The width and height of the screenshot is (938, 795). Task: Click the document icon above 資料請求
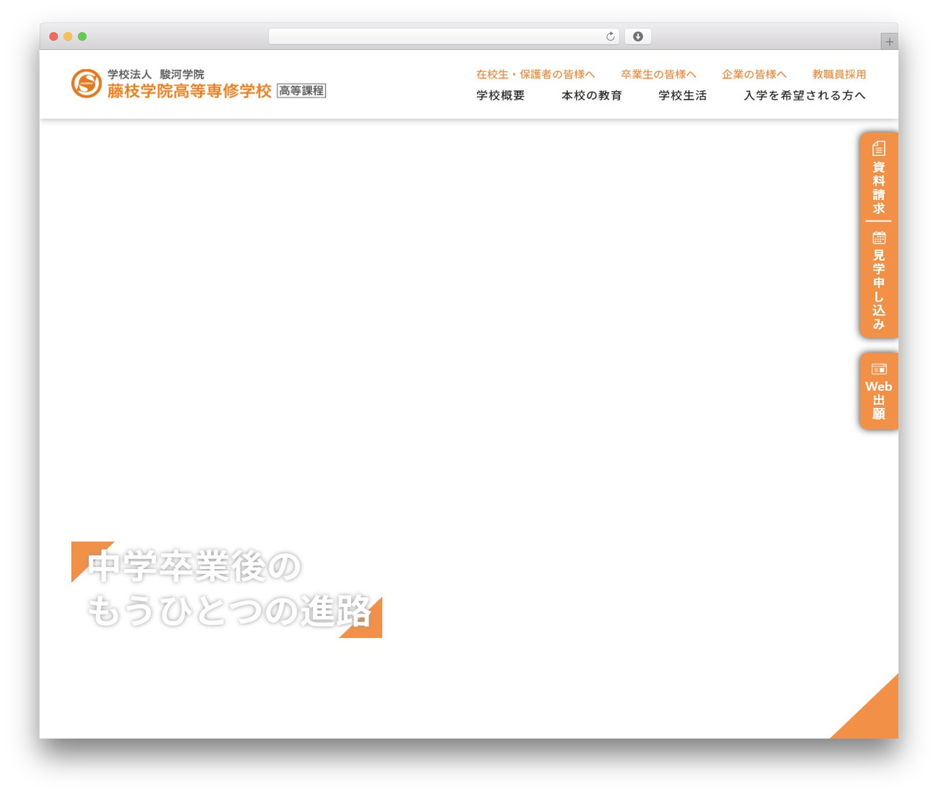[x=879, y=148]
